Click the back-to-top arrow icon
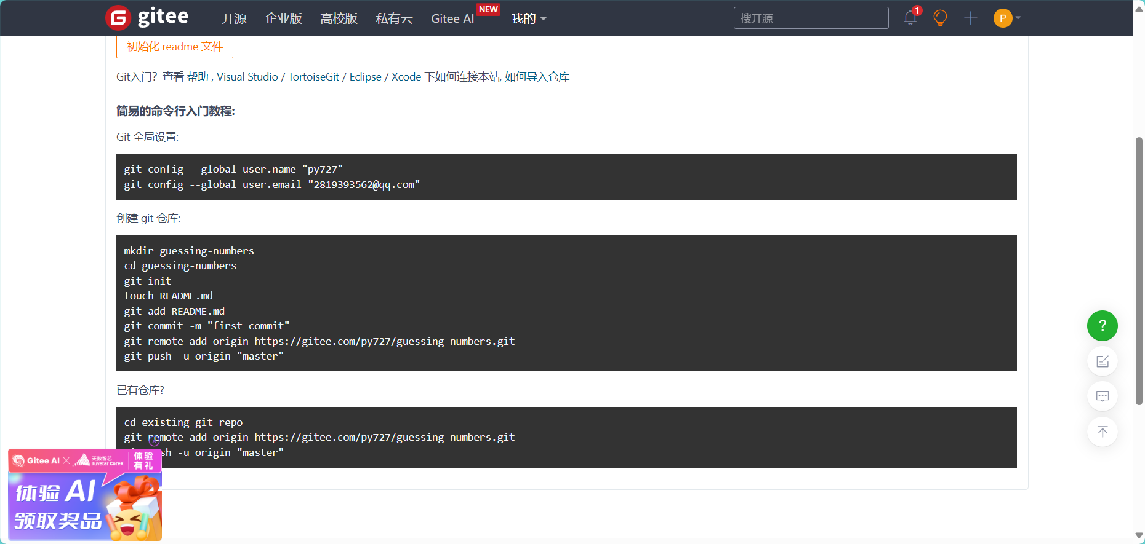The width and height of the screenshot is (1145, 544). click(1102, 432)
